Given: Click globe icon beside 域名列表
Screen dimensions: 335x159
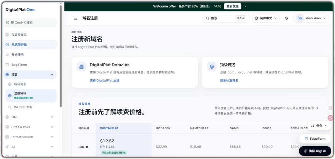Looking at the screenshot, I should tap(9, 84).
